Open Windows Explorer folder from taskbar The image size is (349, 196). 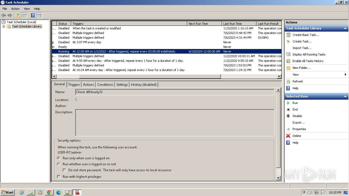31,192
